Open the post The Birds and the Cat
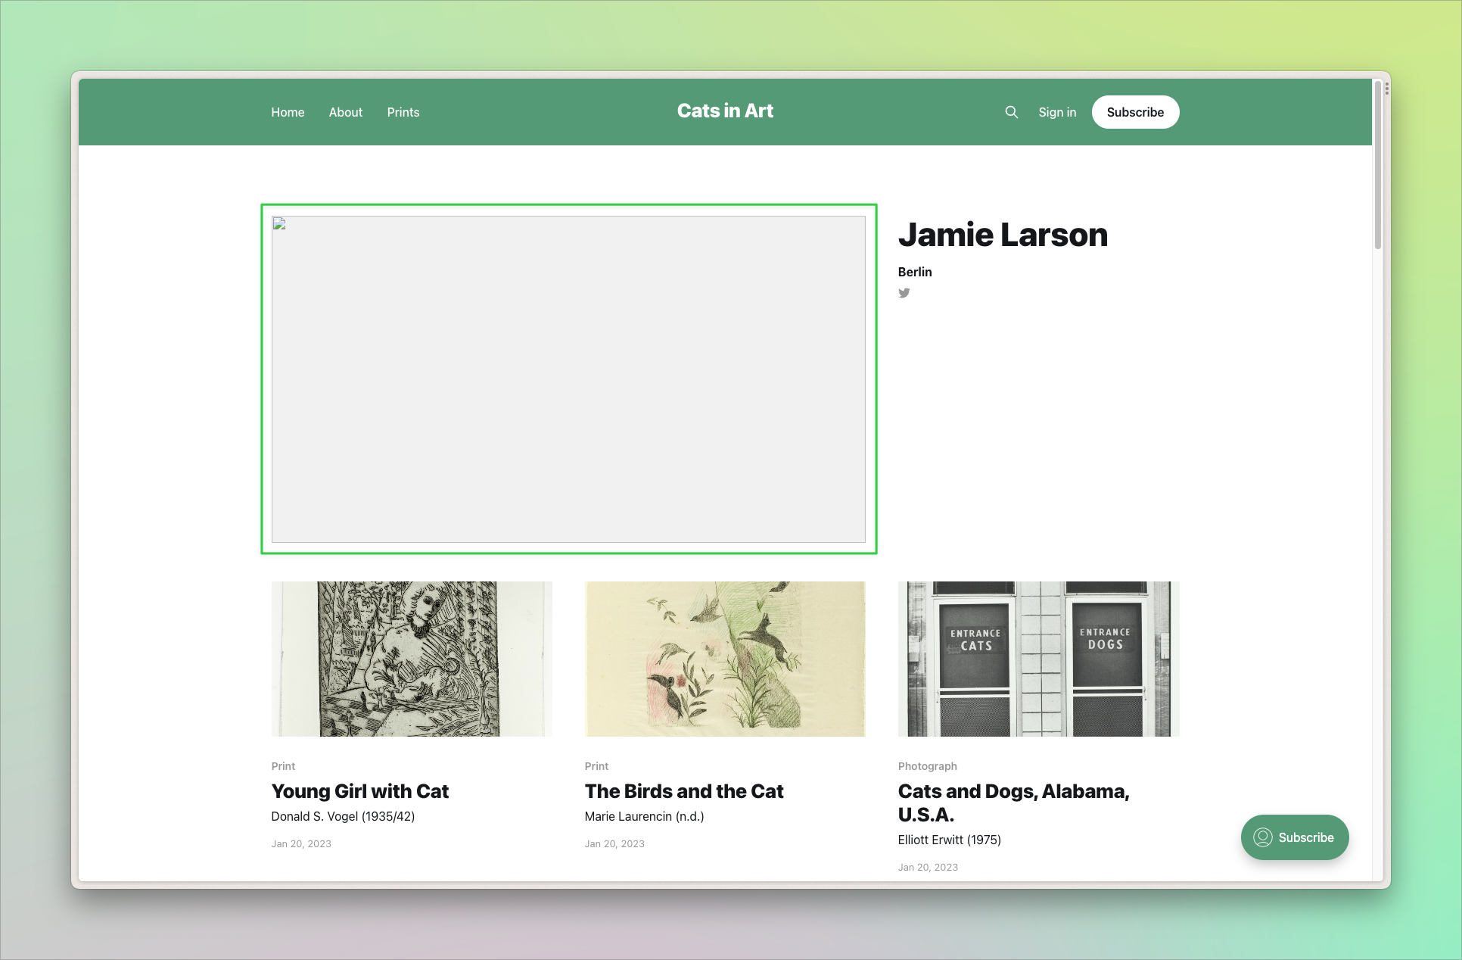Image resolution: width=1462 pixels, height=960 pixels. click(x=683, y=790)
